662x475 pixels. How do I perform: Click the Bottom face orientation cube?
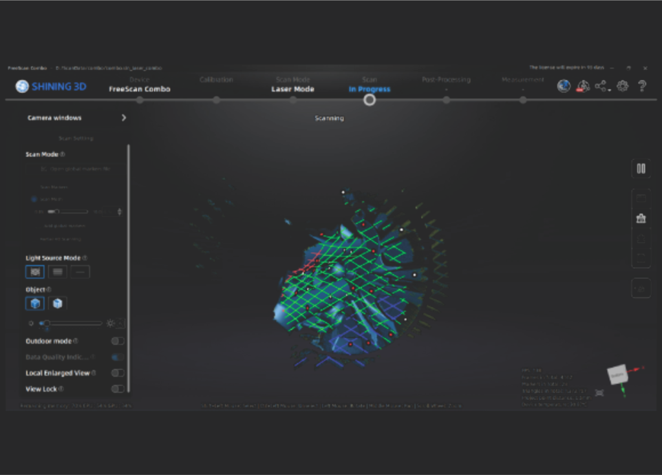tap(617, 374)
